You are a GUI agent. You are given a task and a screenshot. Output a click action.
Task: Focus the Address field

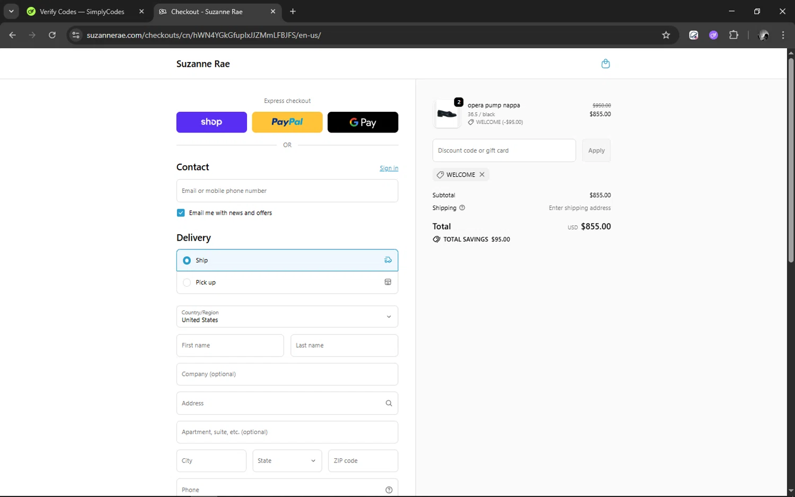287,403
